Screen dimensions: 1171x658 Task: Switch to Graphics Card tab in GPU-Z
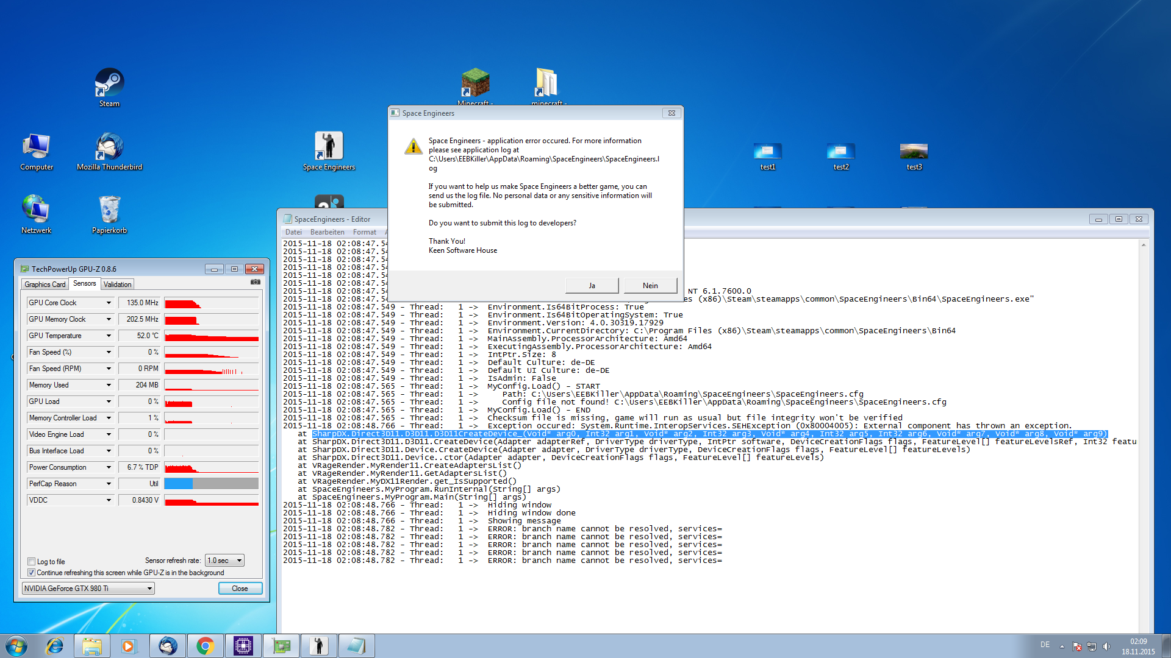pos(45,285)
